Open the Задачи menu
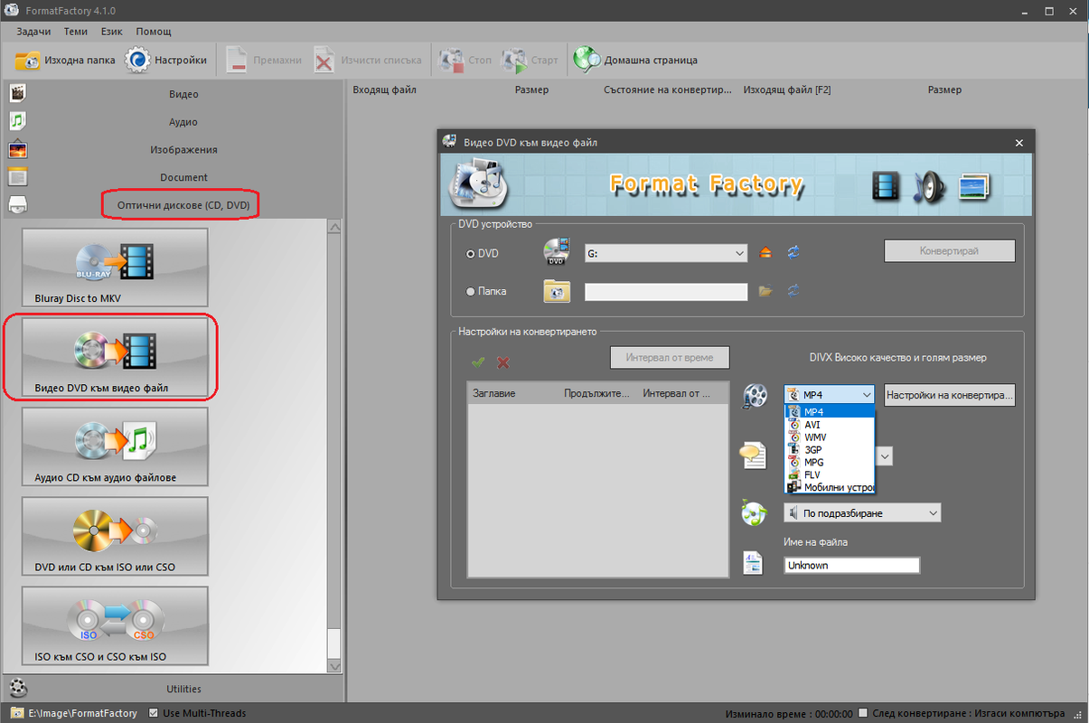Screen dimensions: 1089x723 pyautogui.click(x=34, y=32)
